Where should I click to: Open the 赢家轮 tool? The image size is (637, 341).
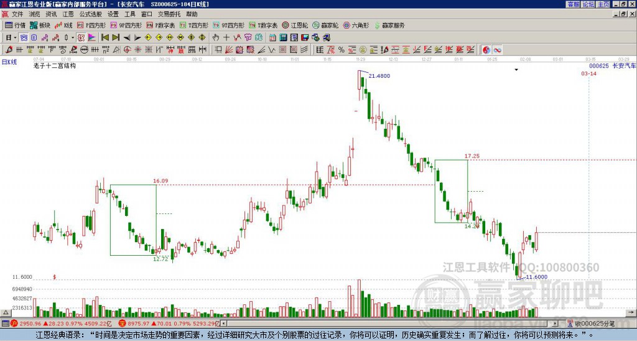coord(325,25)
